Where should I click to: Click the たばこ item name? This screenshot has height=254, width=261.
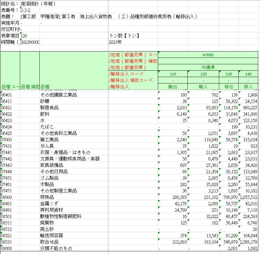[47, 127]
